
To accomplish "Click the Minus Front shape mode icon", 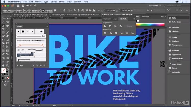I will point(110,26).
